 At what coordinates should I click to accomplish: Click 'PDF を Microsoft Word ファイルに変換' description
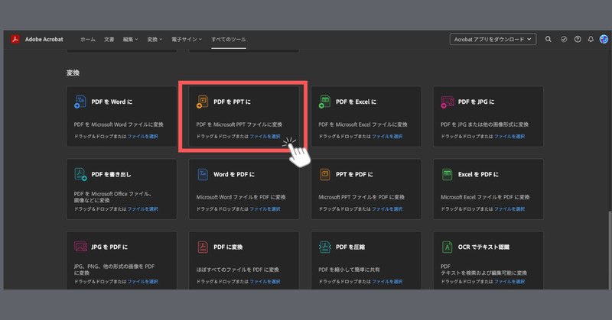[x=119, y=124]
